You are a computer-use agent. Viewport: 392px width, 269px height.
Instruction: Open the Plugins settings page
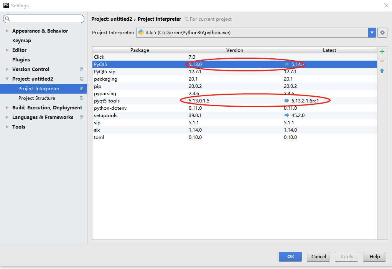pos(21,59)
